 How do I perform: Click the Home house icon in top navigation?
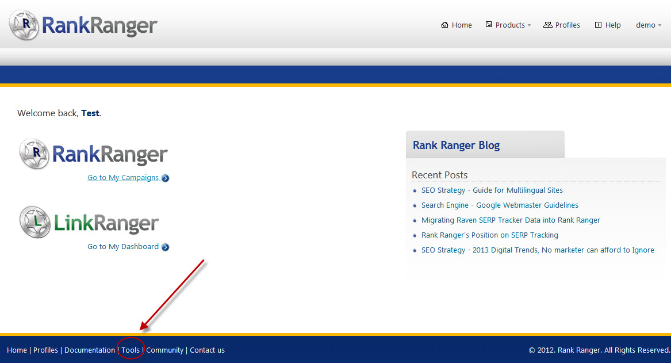coord(444,25)
